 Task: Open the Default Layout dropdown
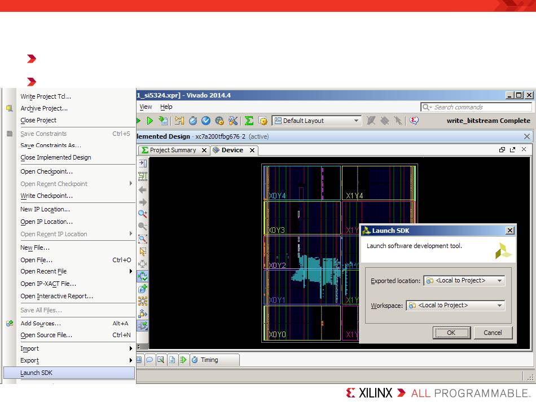click(x=317, y=121)
